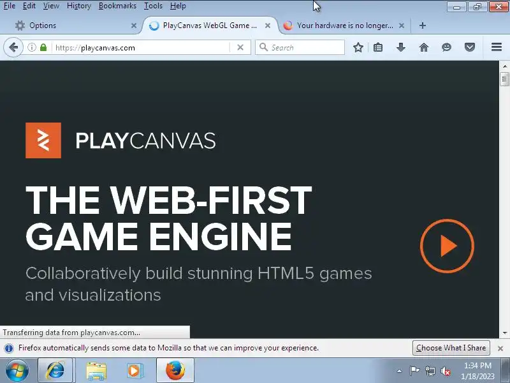Open the Downloads arrow button
The image size is (510, 383).
(x=401, y=47)
